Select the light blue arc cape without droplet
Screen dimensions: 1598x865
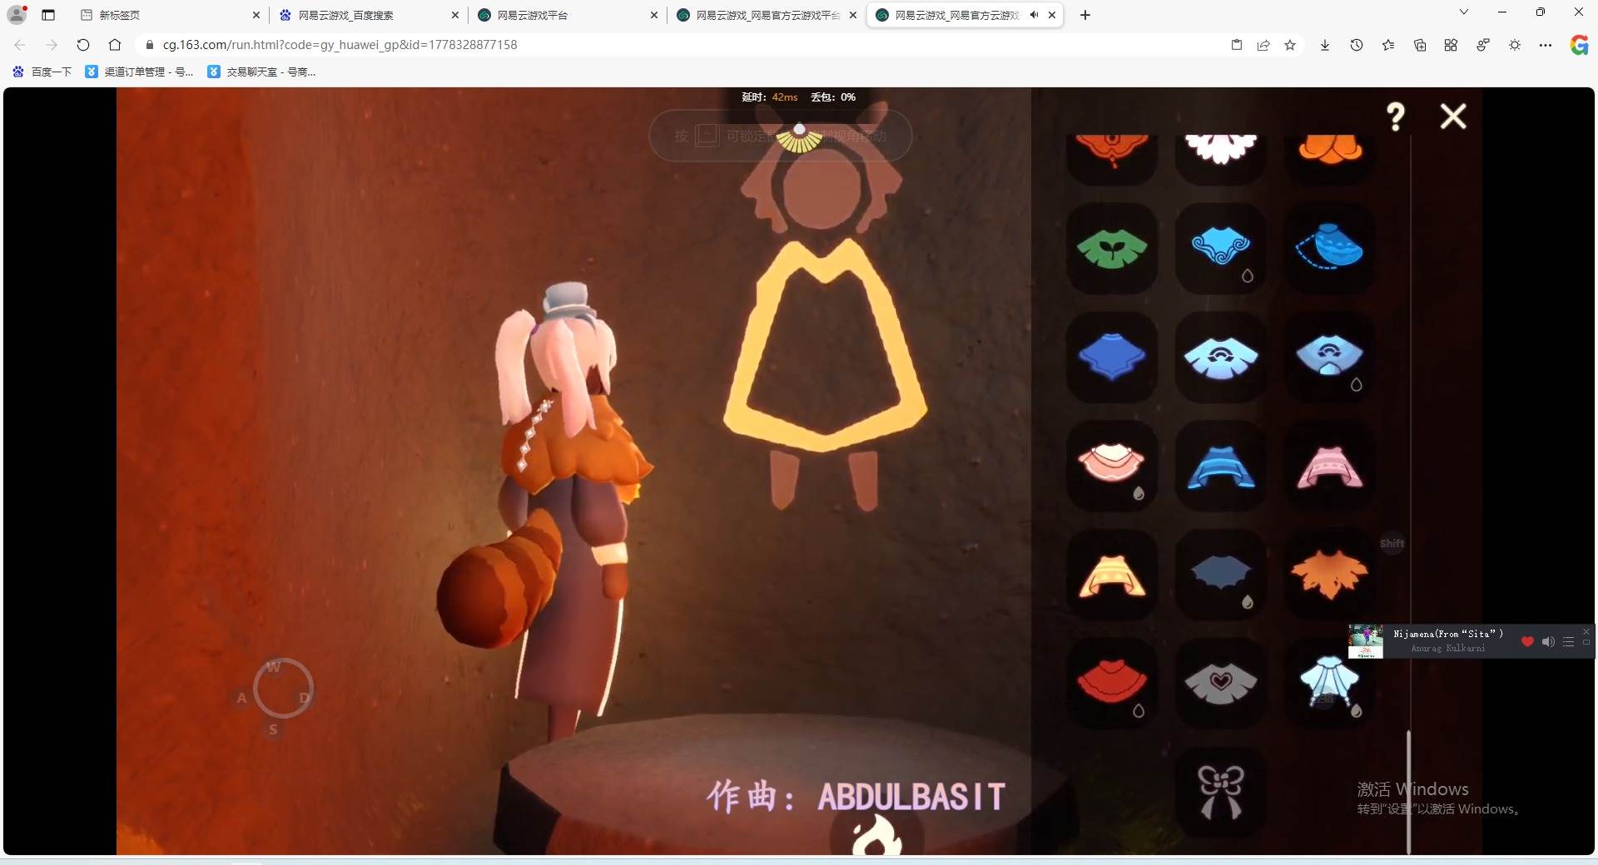pos(1220,358)
